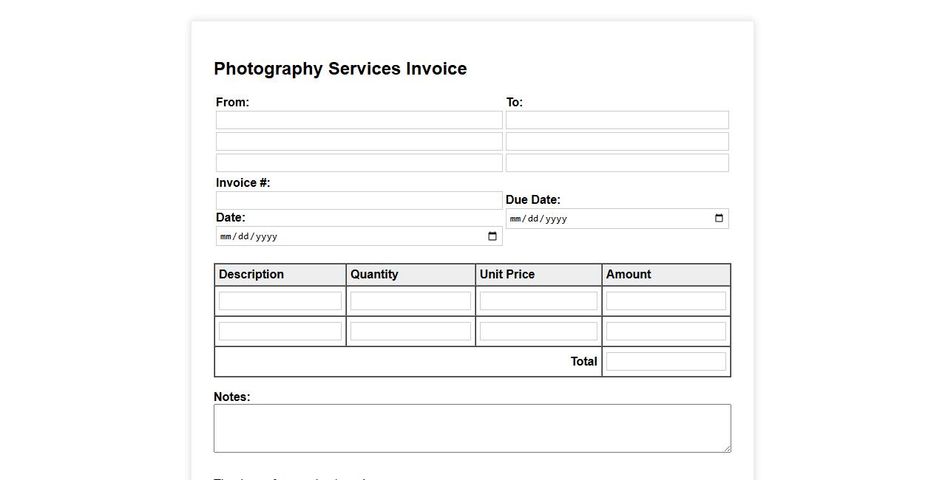Click first row Unit Price field
This screenshot has width=945, height=480.
click(538, 301)
